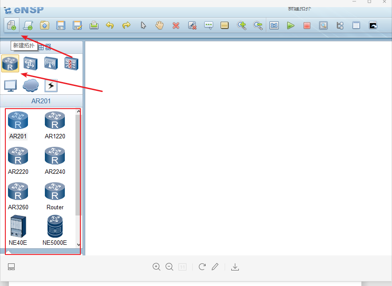Undo the last action with the arrow icon

(110, 25)
